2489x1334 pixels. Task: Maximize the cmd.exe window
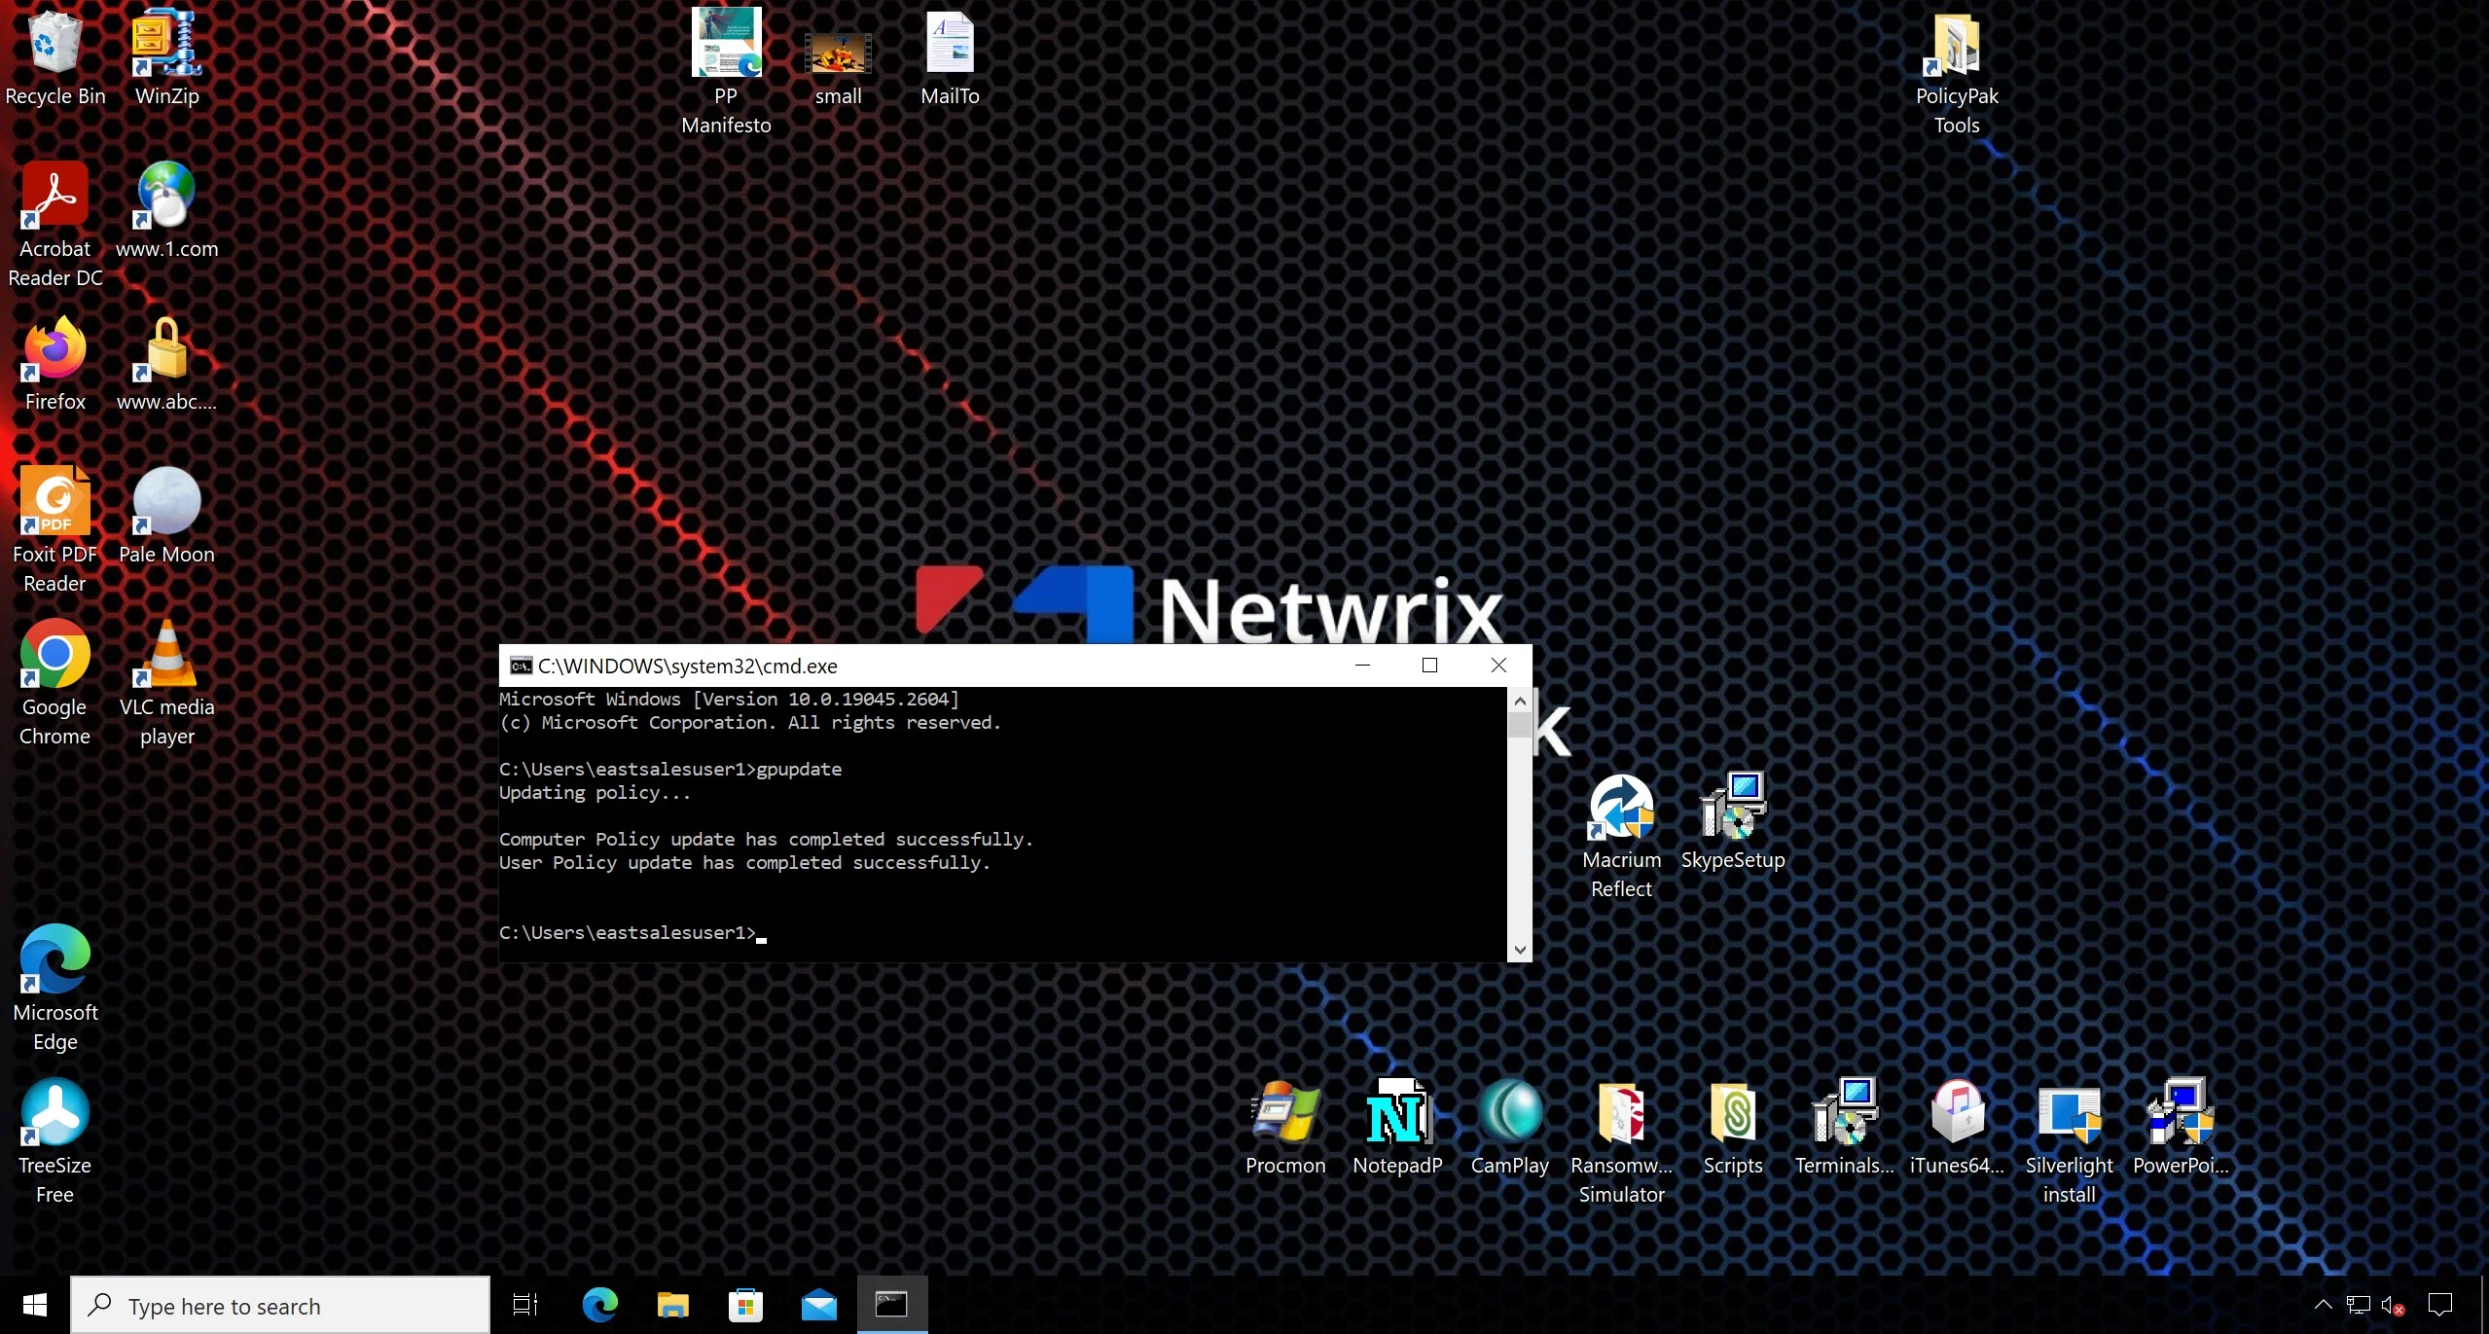click(1429, 666)
